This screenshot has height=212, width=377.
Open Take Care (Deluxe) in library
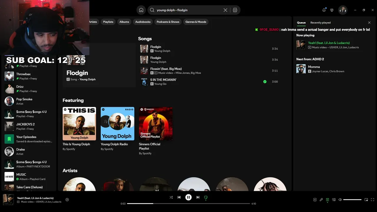(x=29, y=187)
